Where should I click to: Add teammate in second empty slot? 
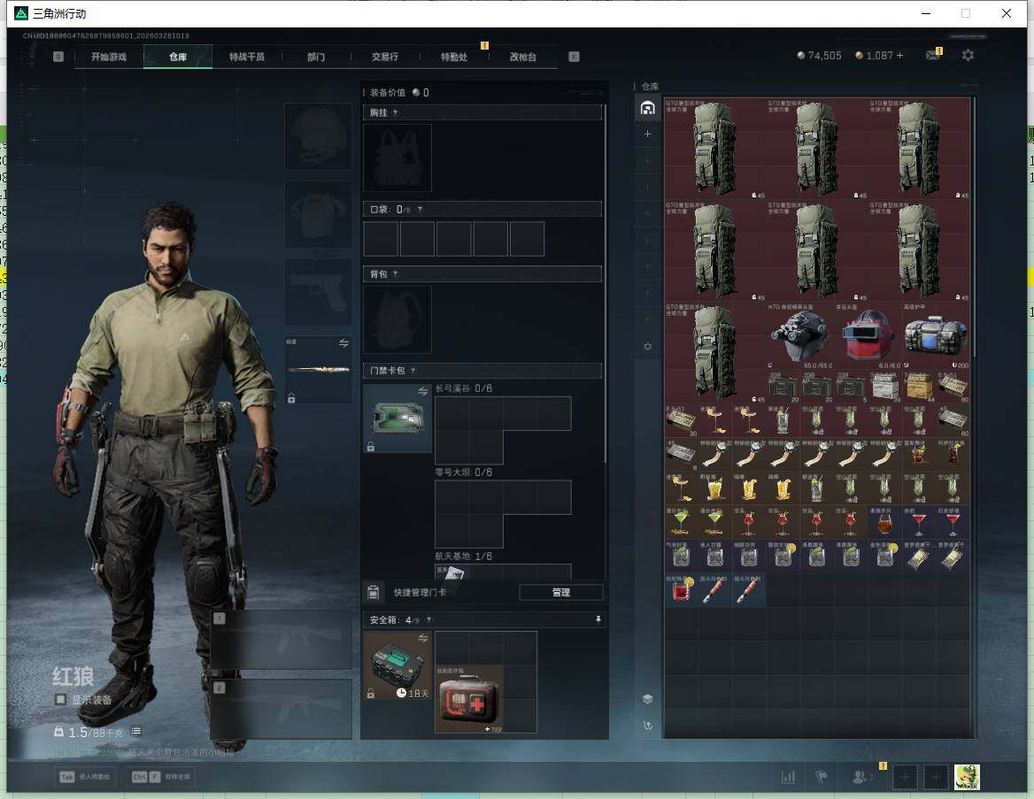935,777
